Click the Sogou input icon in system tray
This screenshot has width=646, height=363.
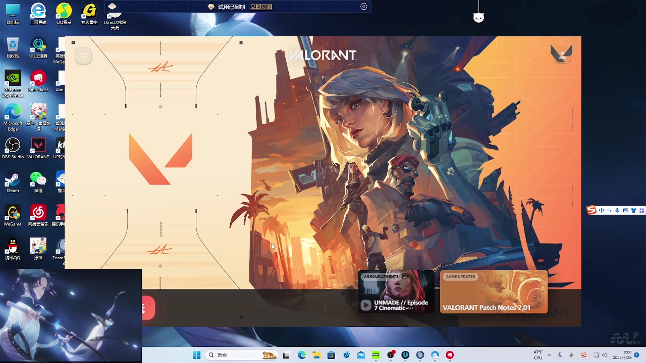click(x=584, y=355)
